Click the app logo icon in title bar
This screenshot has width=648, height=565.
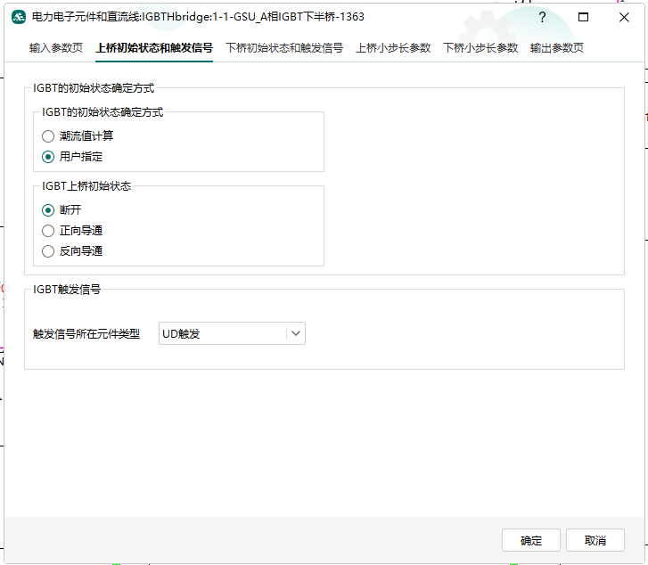tap(18, 17)
